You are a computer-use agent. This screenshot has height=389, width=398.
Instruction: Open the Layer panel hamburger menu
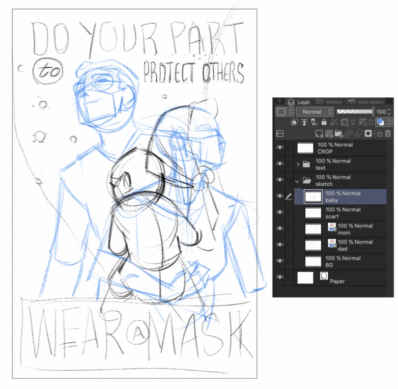tap(280, 102)
